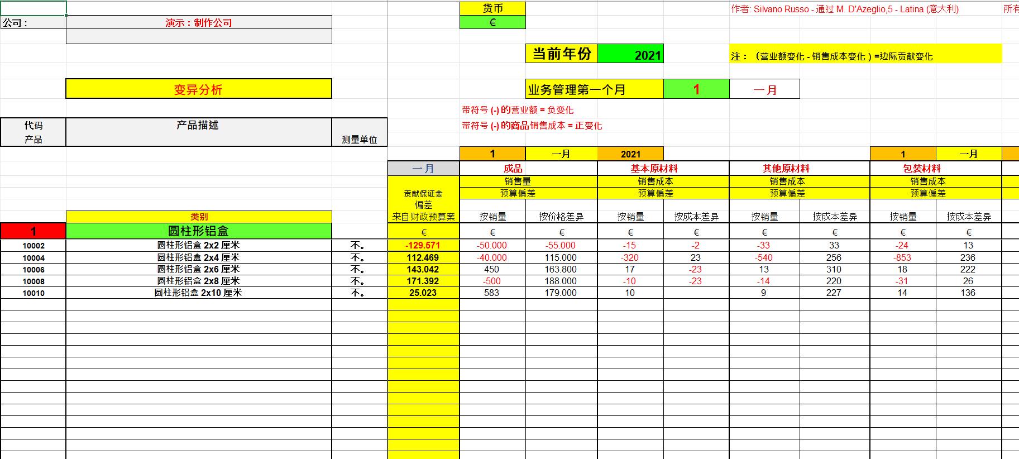The image size is (1019, 459).
Task: Click the yellow '变异分析' title cell
Action: [199, 89]
